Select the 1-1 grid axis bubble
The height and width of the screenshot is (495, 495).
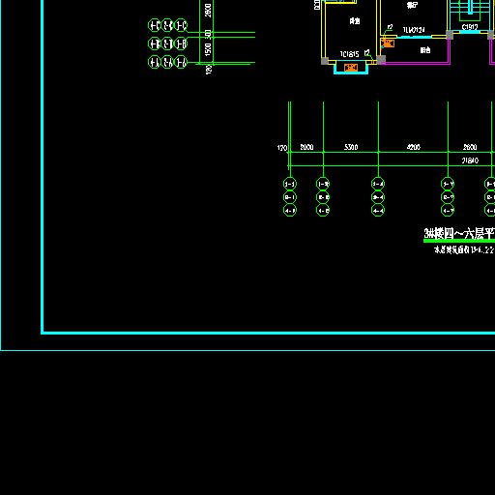290,184
